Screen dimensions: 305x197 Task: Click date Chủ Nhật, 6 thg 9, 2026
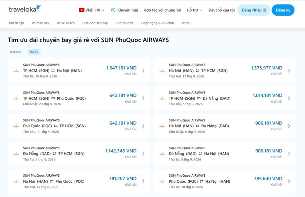click(x=187, y=132)
